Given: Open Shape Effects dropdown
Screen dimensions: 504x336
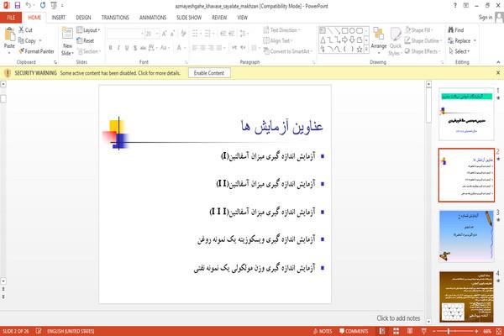Looking at the screenshot, I should [423, 51].
